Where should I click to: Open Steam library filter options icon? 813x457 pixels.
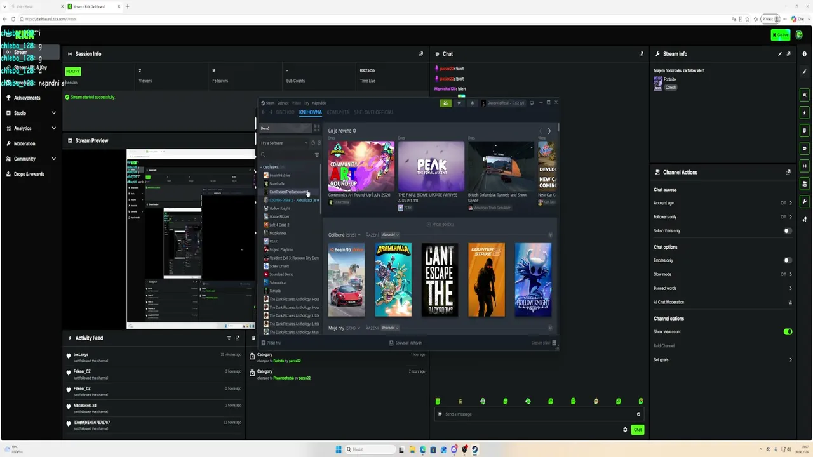(317, 154)
